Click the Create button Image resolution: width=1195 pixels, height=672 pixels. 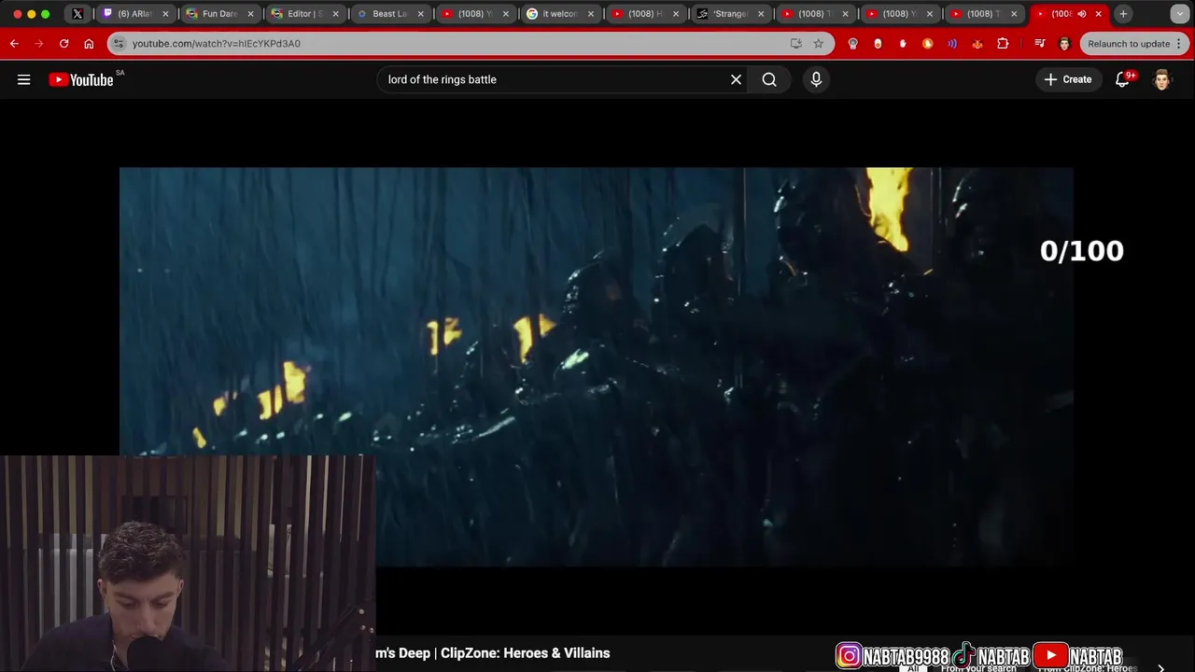tap(1068, 79)
